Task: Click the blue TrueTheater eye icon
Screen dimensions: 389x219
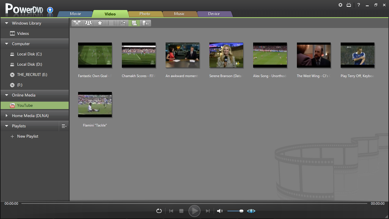Action: click(251, 211)
